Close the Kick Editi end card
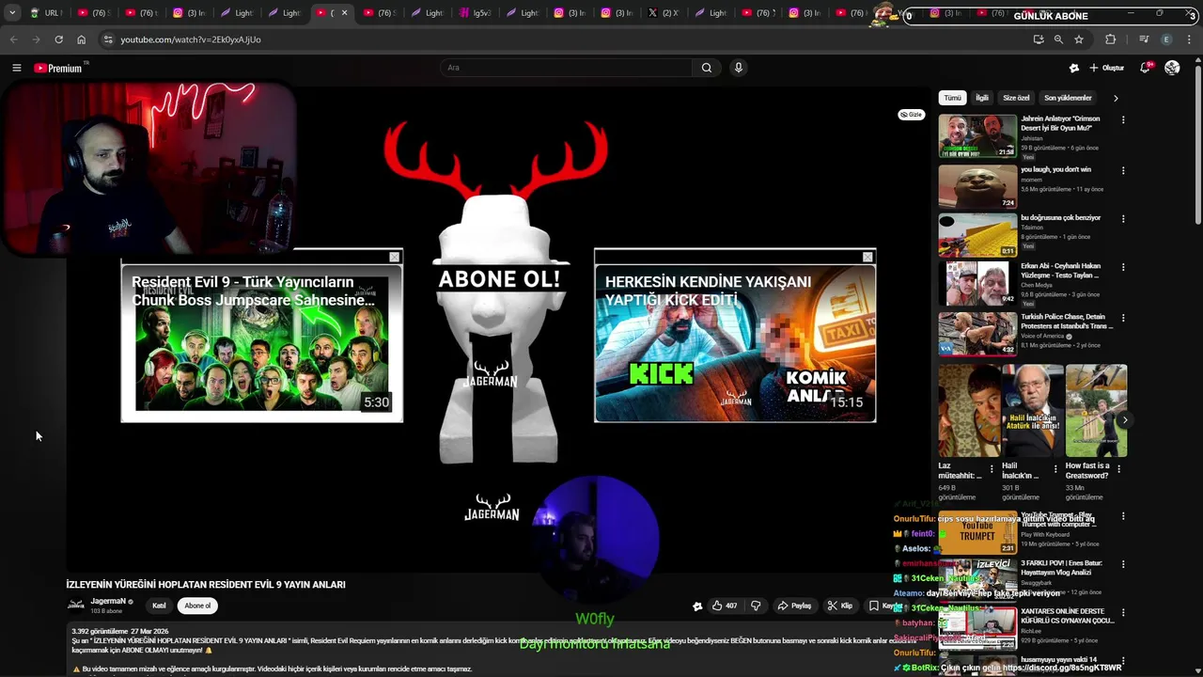The height and width of the screenshot is (677, 1203). coord(867,257)
